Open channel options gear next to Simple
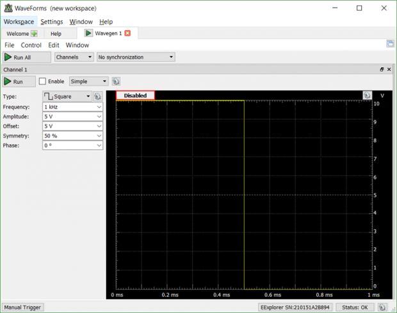 (x=116, y=81)
